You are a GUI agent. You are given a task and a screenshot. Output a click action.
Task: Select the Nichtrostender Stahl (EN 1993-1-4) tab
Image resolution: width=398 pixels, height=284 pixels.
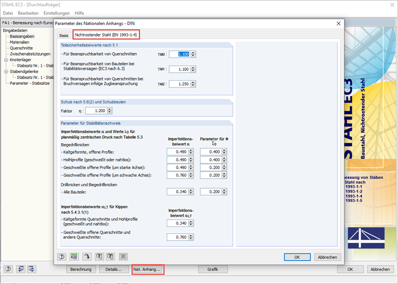[x=106, y=35]
